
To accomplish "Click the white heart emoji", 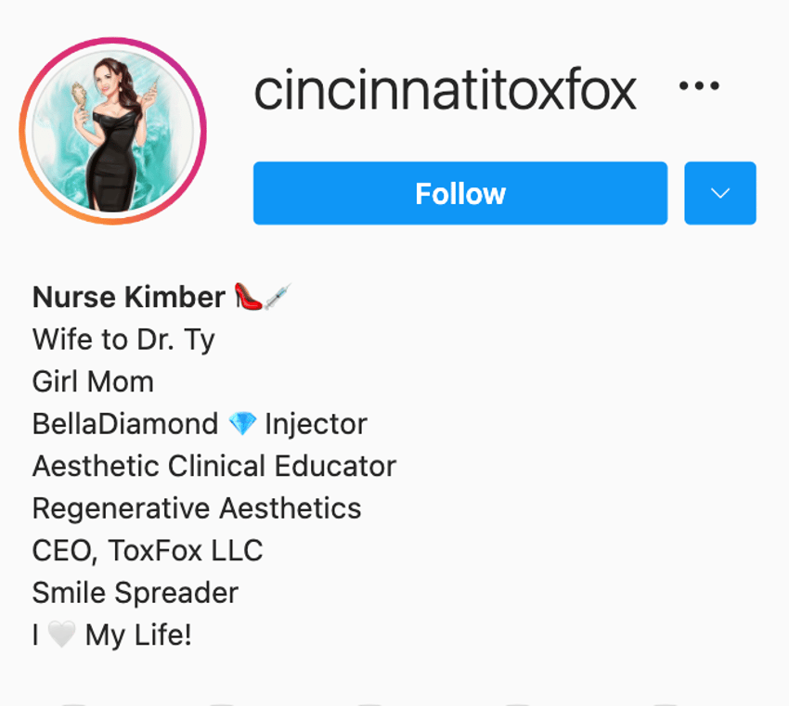I will (60, 635).
